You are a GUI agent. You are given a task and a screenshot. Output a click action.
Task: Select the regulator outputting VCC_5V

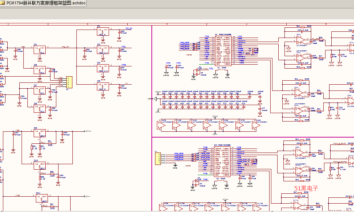click(x=103, y=31)
